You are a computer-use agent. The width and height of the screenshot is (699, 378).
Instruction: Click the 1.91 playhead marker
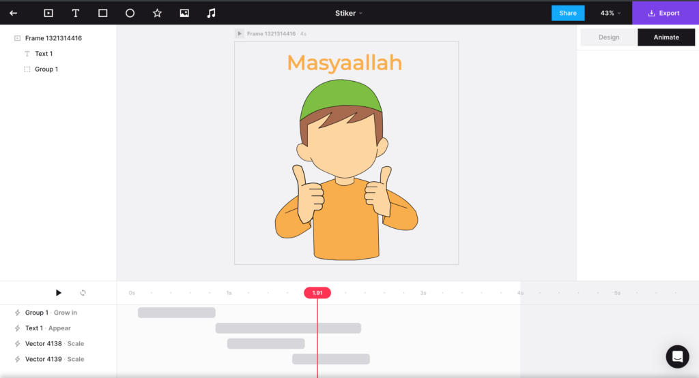click(x=317, y=293)
